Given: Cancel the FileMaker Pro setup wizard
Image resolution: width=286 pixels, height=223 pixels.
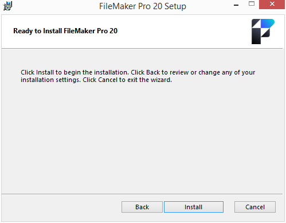Looking at the screenshot, I should [x=255, y=207].
